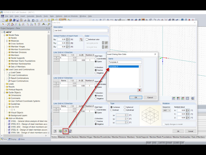Image resolution: width=206 pixels, height=155 pixels.
Task: Click the view in X direction icon
Action: (x=174, y=98)
